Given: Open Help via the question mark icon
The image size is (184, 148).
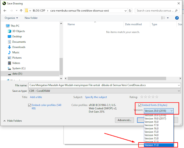Looking at the screenshot, I should tap(177, 18).
